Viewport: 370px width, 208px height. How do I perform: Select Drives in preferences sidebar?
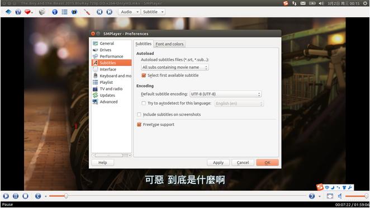[x=111, y=50]
